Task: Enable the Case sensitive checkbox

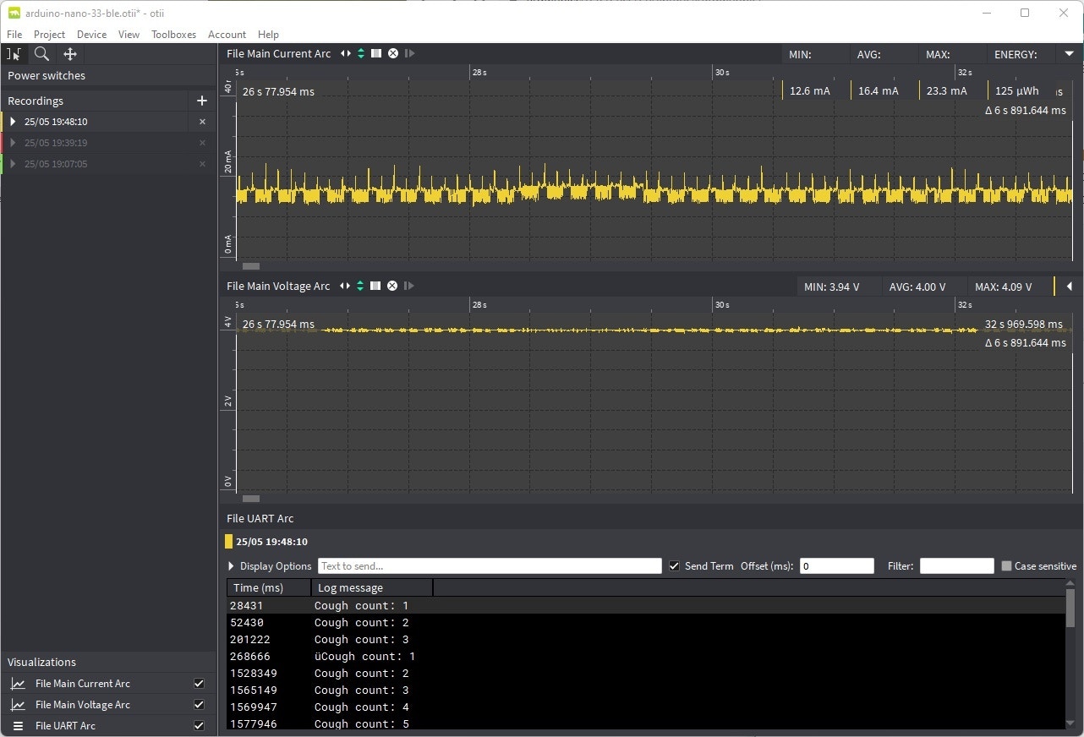Action: pos(1006,566)
